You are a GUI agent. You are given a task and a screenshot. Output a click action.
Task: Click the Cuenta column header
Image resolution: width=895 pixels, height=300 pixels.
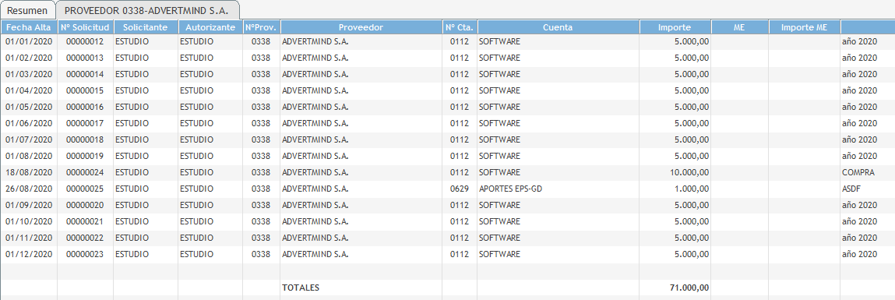click(558, 27)
